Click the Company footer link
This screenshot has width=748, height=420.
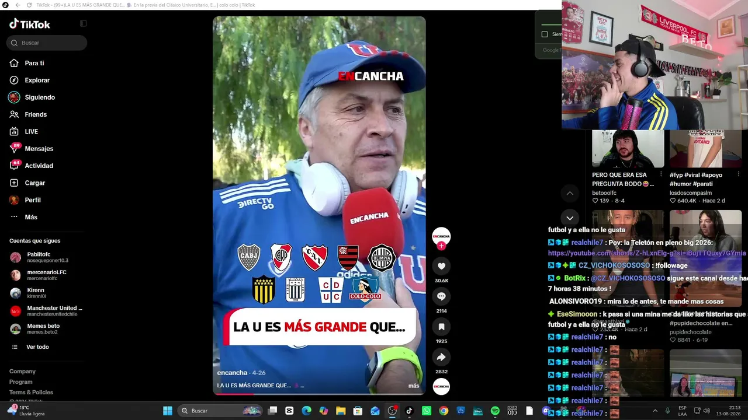22,371
